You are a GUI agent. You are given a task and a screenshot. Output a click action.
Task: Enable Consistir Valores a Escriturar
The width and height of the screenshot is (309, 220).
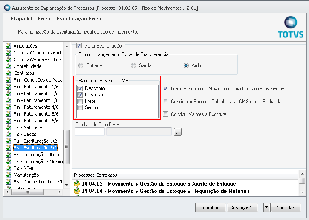(165, 114)
